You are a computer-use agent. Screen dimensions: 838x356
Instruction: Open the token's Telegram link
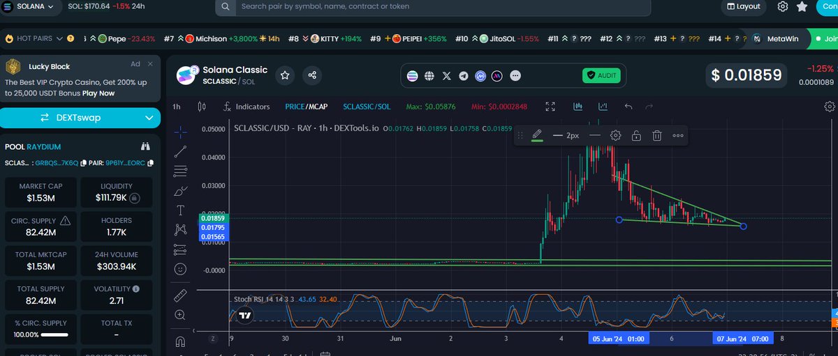[x=464, y=75]
